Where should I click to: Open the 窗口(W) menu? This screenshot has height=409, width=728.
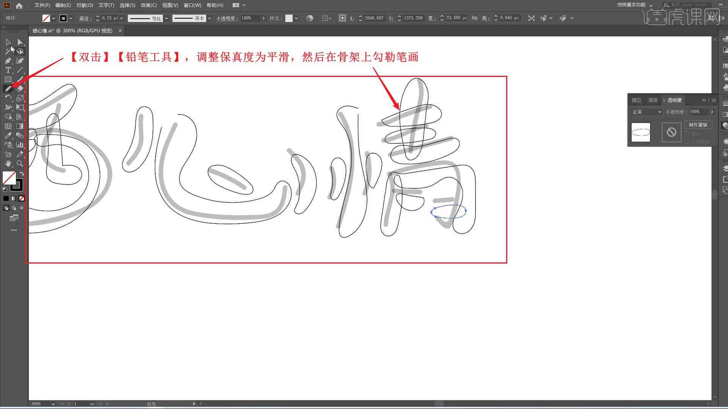coord(193,5)
